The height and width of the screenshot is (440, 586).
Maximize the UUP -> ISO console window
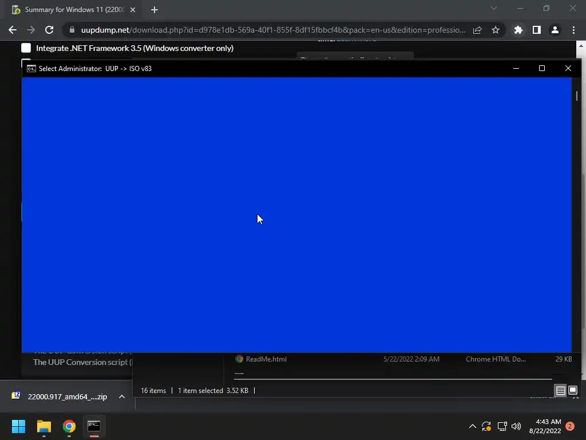coord(542,69)
